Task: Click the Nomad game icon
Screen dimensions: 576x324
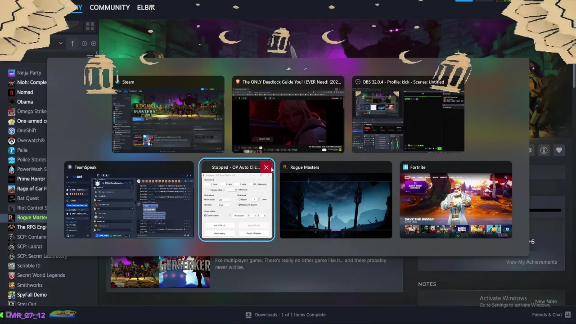Action: pyautogui.click(x=12, y=92)
